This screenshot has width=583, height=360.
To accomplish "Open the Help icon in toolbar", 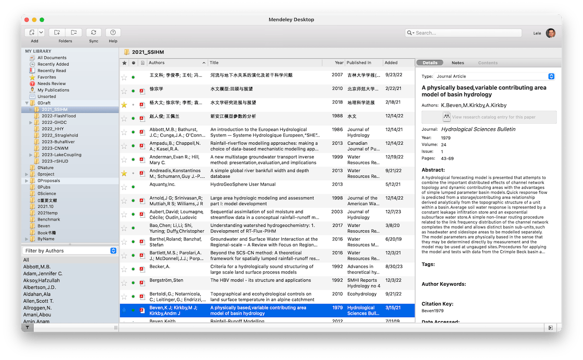I will [113, 33].
